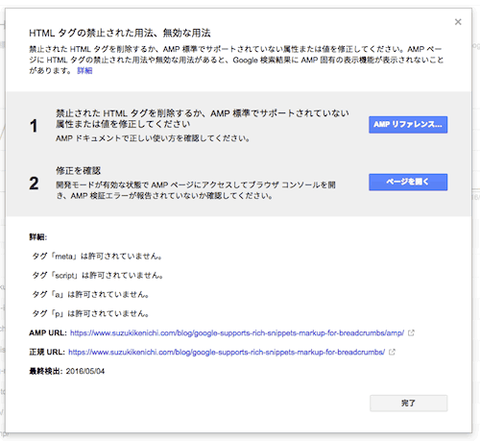Click the 詳細: section label
Screen dimensions: 480x441
click(x=38, y=237)
